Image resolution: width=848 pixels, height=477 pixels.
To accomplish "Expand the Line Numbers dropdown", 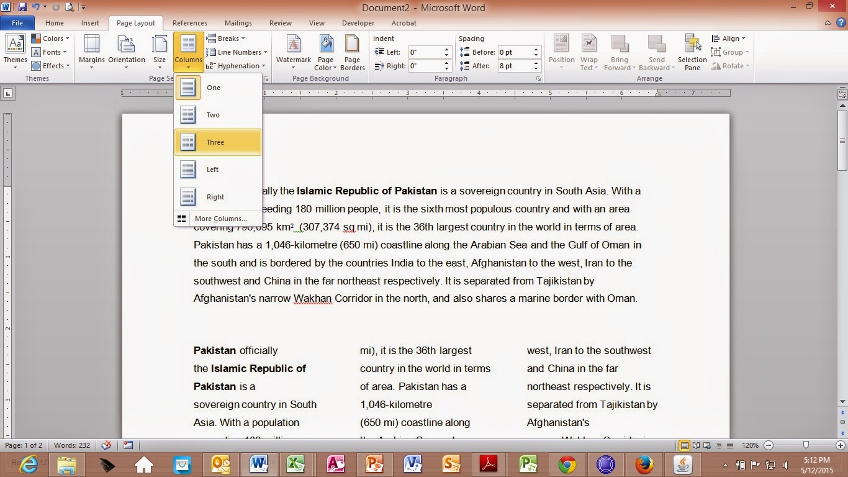I will click(237, 52).
